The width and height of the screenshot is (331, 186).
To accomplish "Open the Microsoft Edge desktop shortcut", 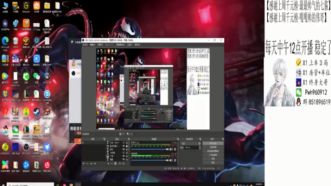I will (5, 43).
